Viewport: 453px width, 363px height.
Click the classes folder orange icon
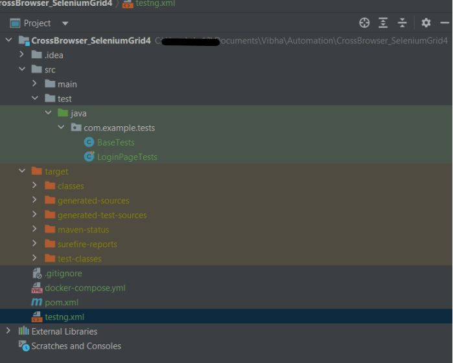(50, 185)
